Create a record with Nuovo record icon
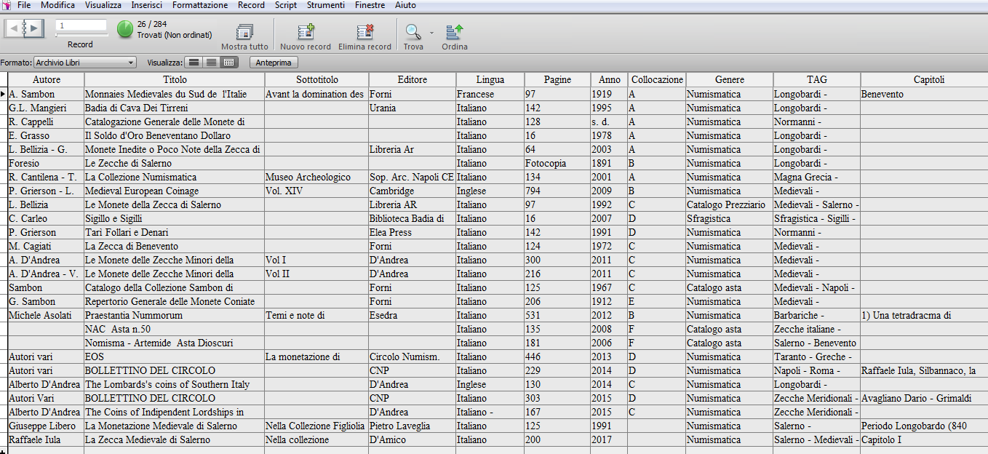Image resolution: width=988 pixels, height=454 pixels. (306, 31)
